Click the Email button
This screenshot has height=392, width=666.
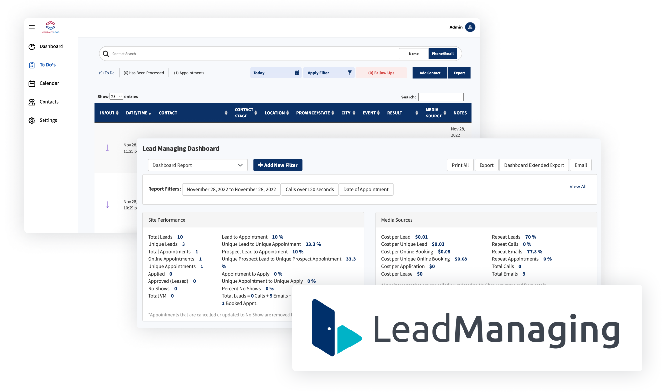pos(581,165)
